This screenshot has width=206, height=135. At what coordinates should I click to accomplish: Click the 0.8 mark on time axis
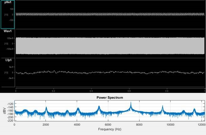click(167, 91)
